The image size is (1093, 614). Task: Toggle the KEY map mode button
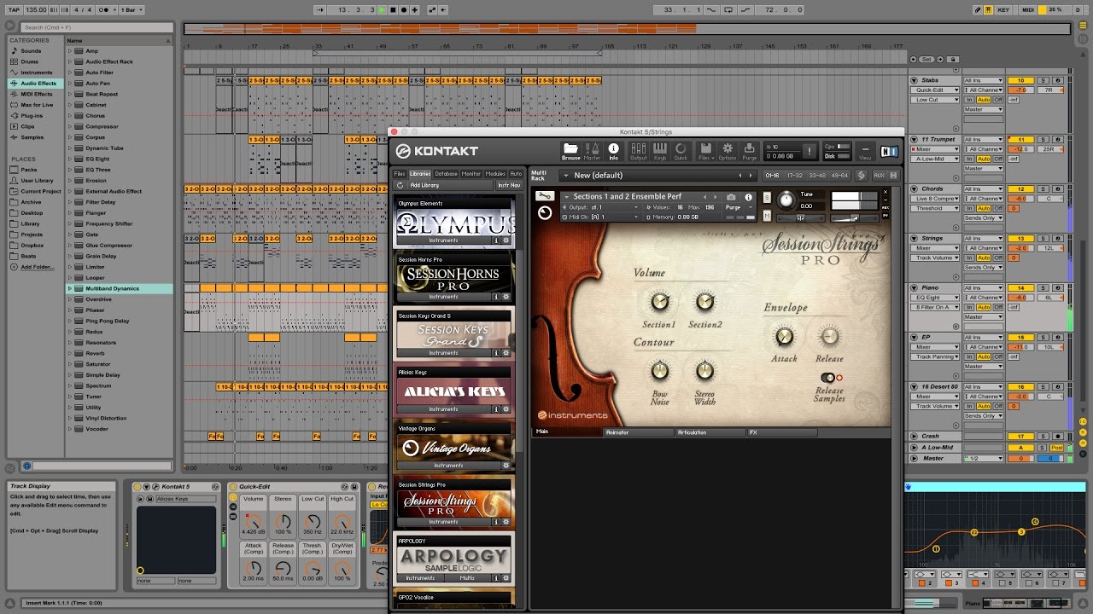1003,9
